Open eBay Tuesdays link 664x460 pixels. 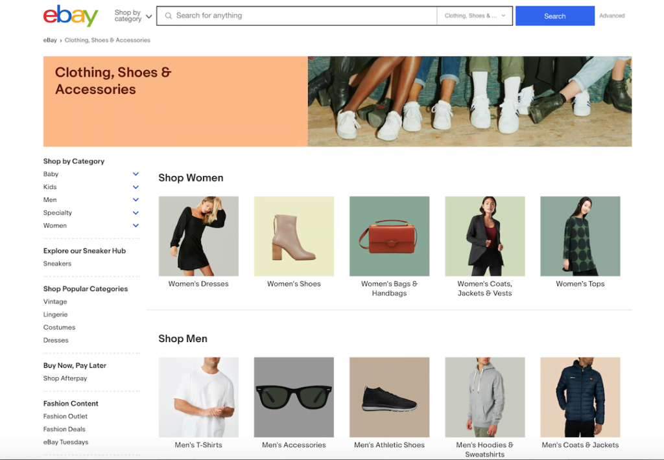[65, 443]
